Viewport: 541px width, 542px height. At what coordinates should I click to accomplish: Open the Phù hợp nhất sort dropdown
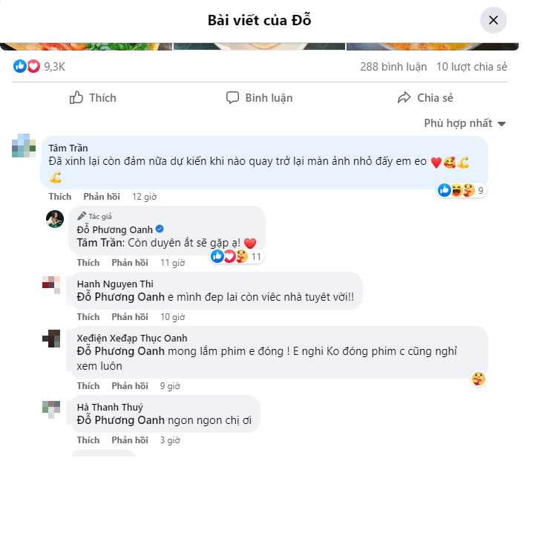coord(465,123)
